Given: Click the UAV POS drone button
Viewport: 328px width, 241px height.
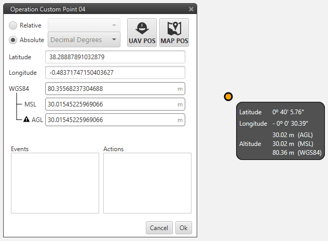Looking at the screenshot, I should [142, 32].
